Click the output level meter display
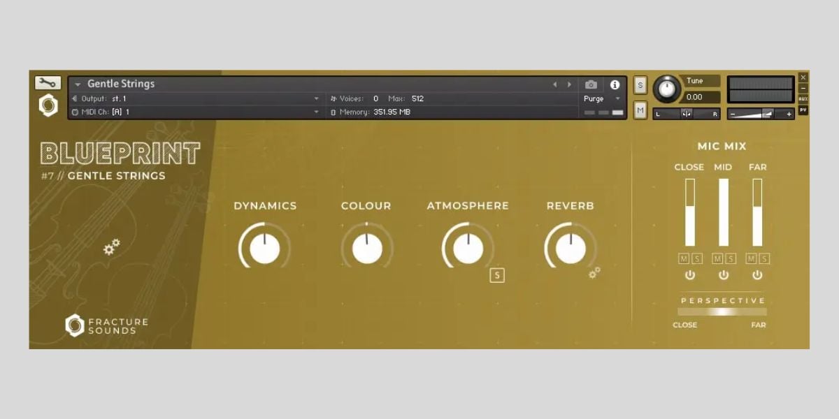The height and width of the screenshot is (419, 839). pos(761,90)
